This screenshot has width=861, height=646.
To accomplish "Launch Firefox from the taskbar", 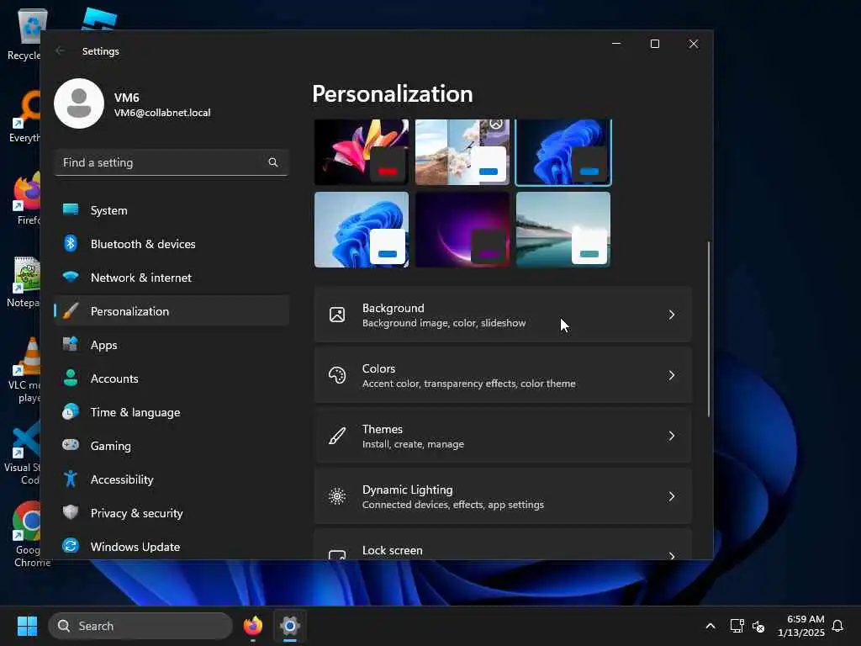I will point(252,626).
